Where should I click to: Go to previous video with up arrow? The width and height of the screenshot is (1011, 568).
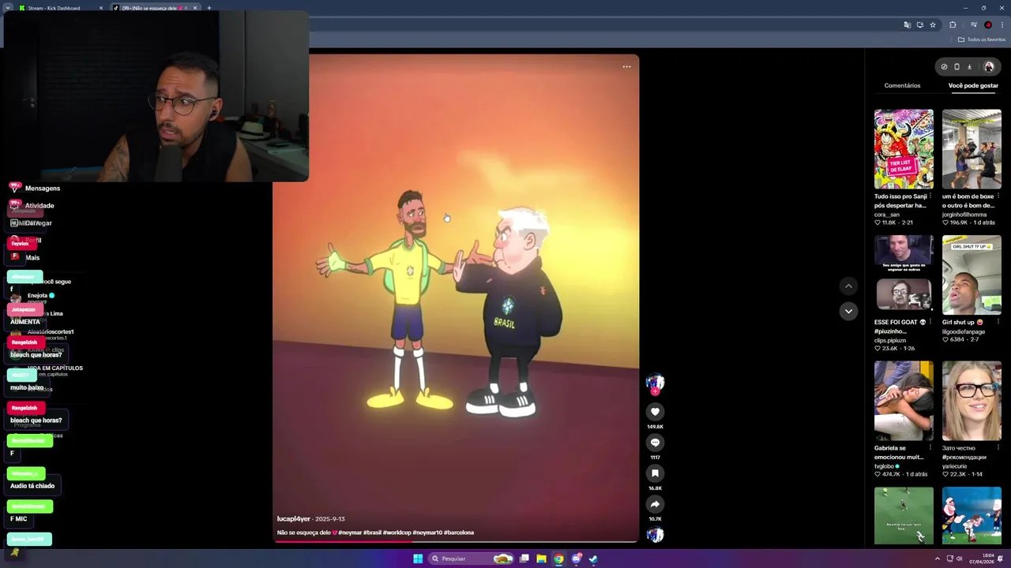pyautogui.click(x=848, y=286)
